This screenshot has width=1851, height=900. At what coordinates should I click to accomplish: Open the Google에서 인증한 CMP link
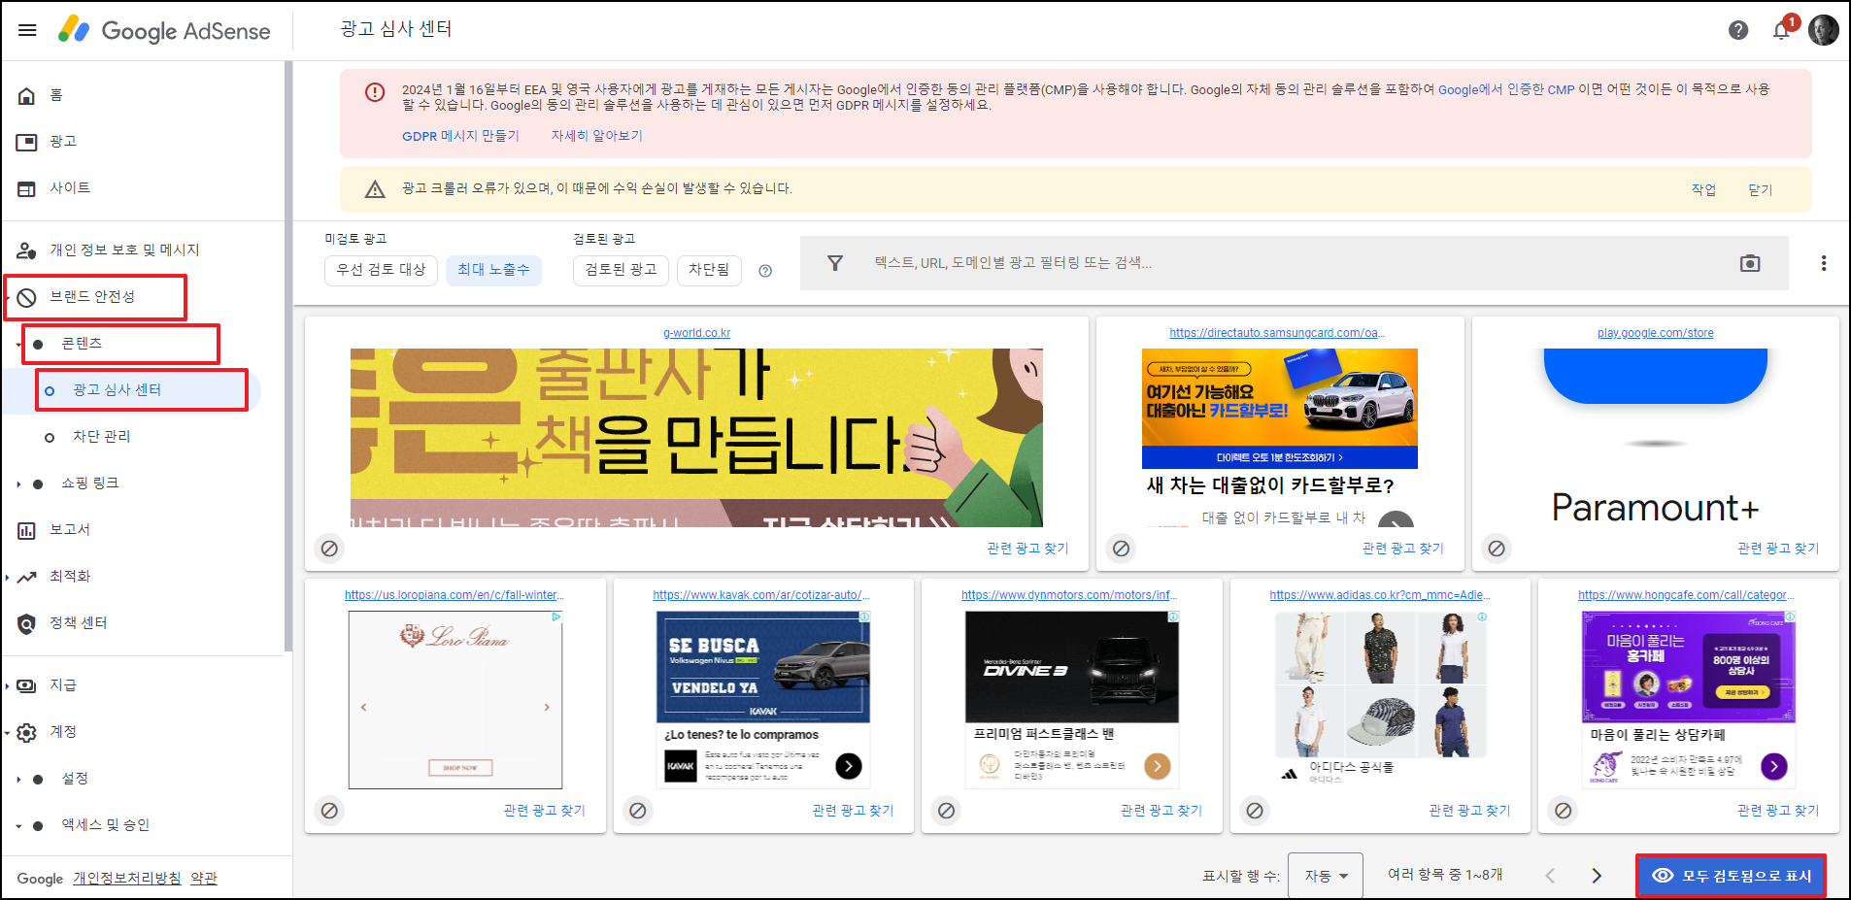(1506, 89)
